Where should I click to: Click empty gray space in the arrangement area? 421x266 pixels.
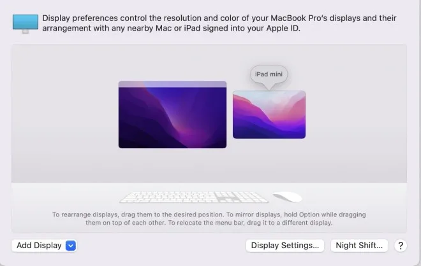point(64,115)
